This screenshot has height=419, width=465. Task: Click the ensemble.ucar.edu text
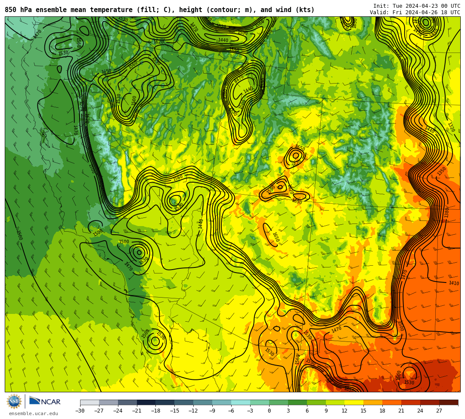[x=34, y=413]
